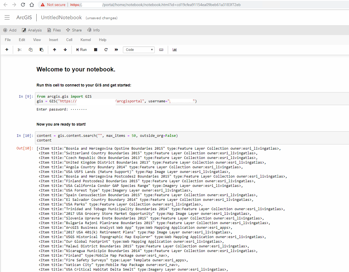
Task: Click the Out[10] output prompt
Action: click(25, 148)
